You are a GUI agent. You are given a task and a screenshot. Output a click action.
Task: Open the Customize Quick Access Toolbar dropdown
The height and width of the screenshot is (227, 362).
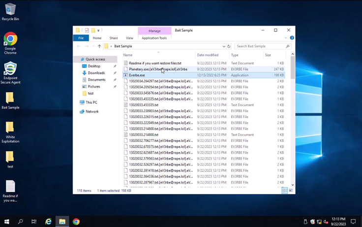pos(99,30)
